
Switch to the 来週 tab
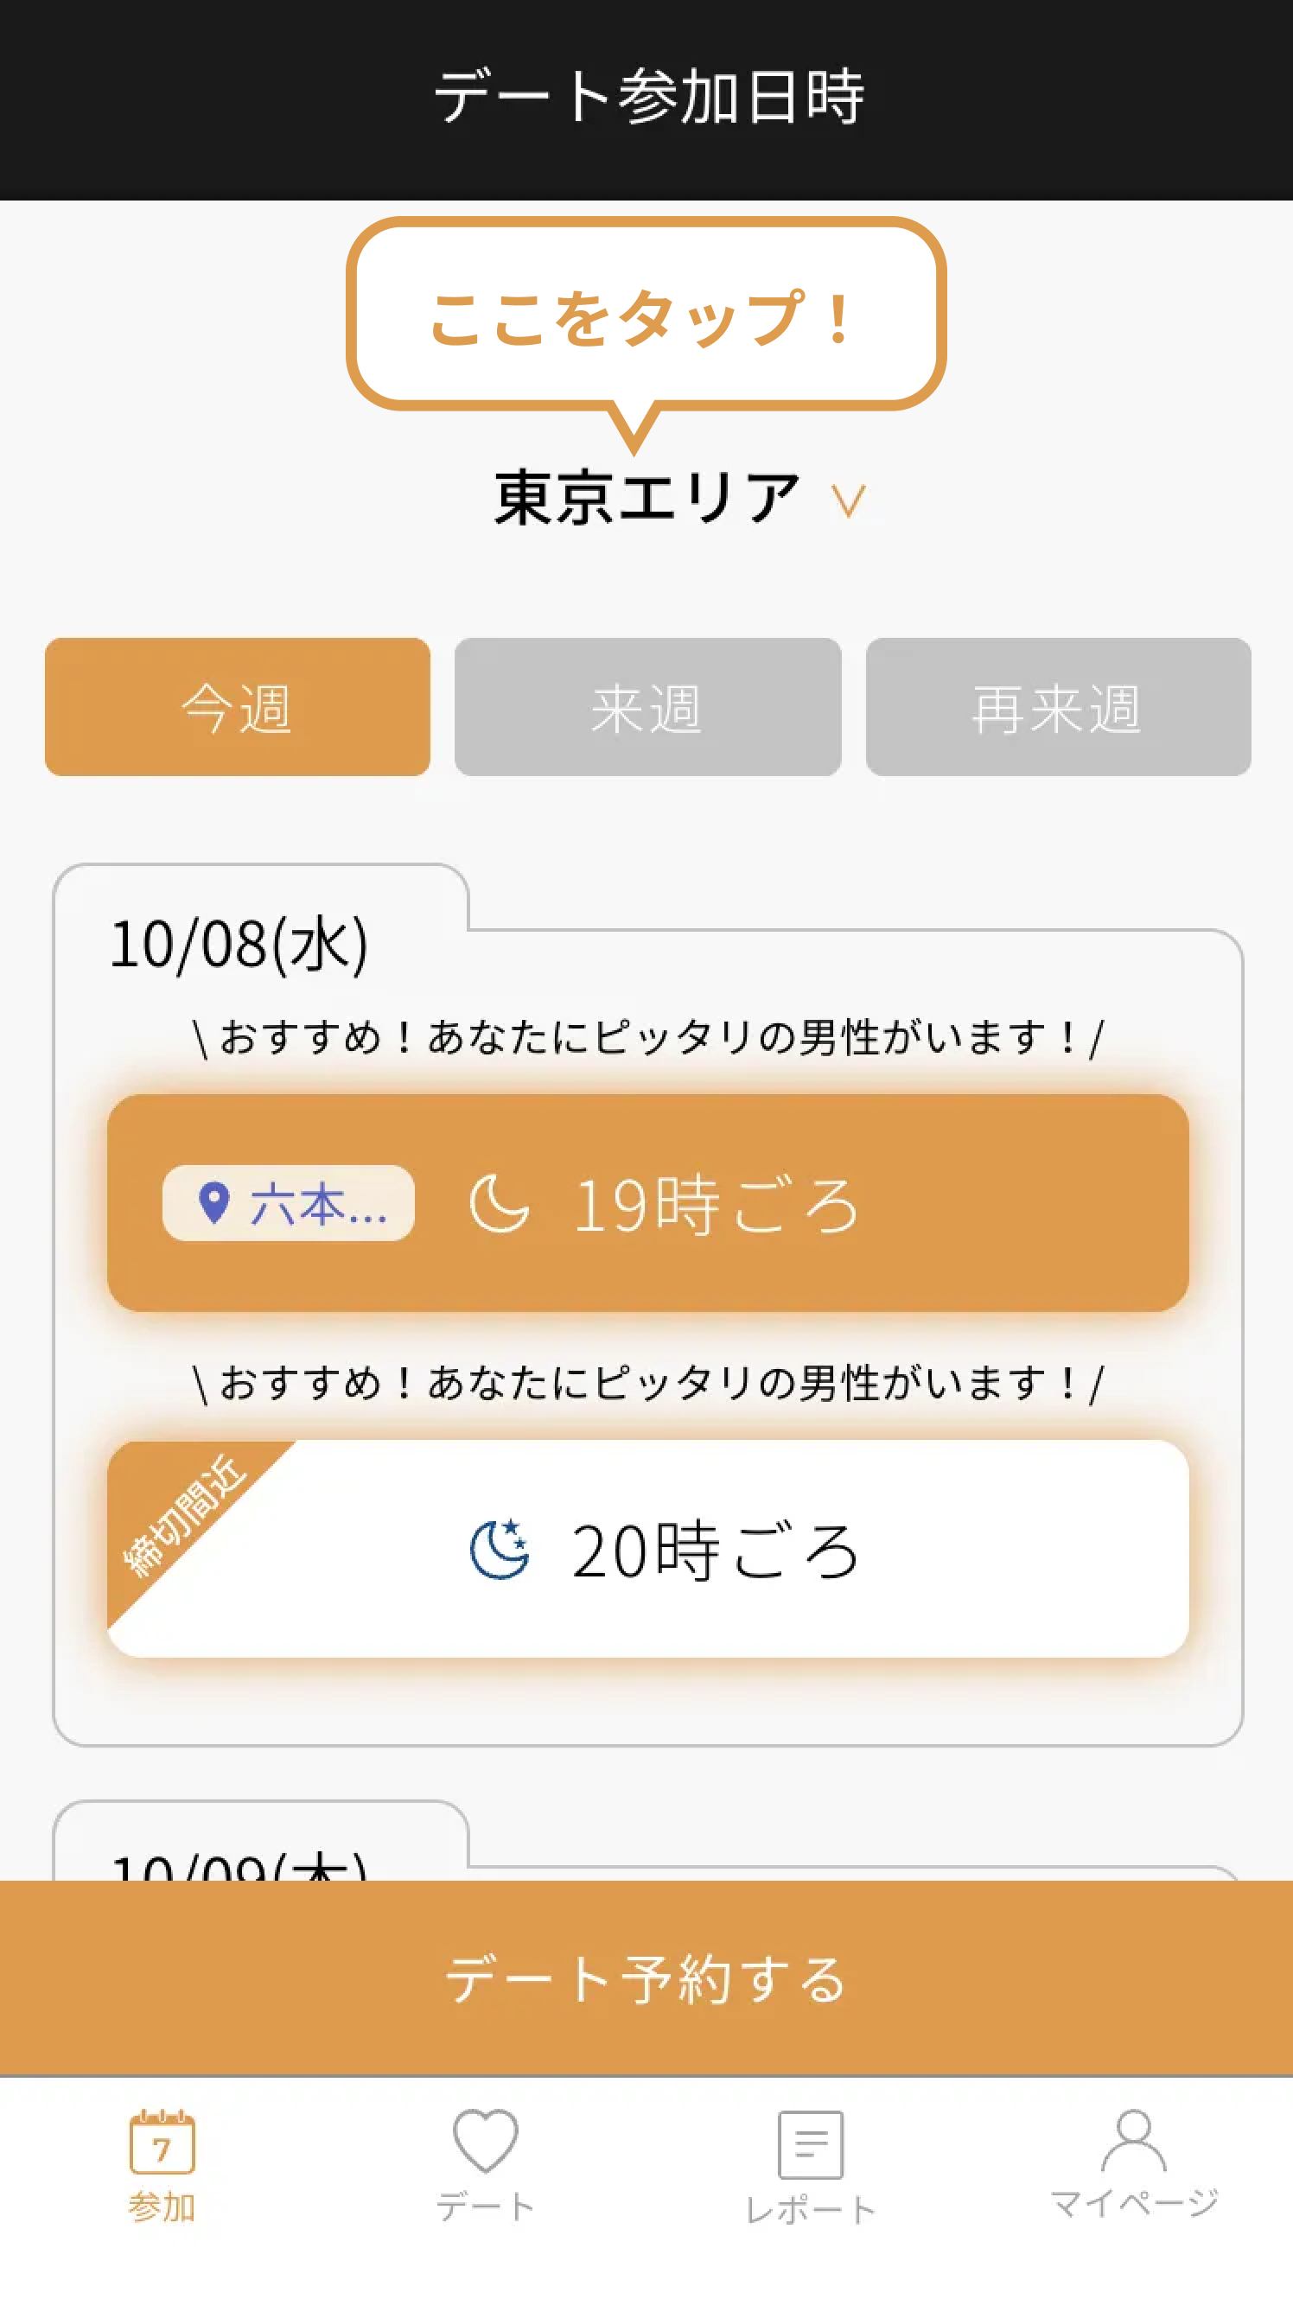pos(648,707)
